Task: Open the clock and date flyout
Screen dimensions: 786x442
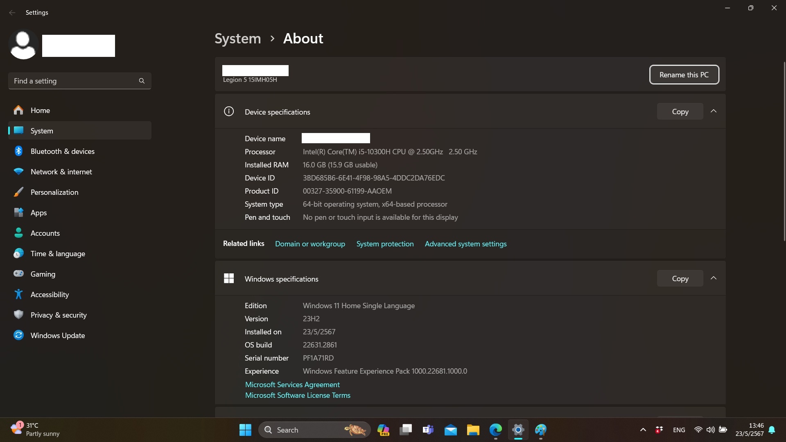Action: pyautogui.click(x=749, y=430)
